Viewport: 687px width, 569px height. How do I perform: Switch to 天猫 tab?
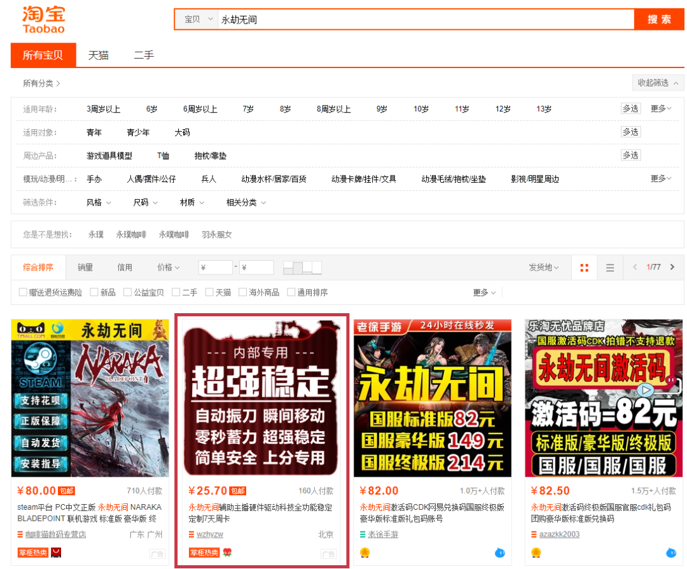point(99,55)
